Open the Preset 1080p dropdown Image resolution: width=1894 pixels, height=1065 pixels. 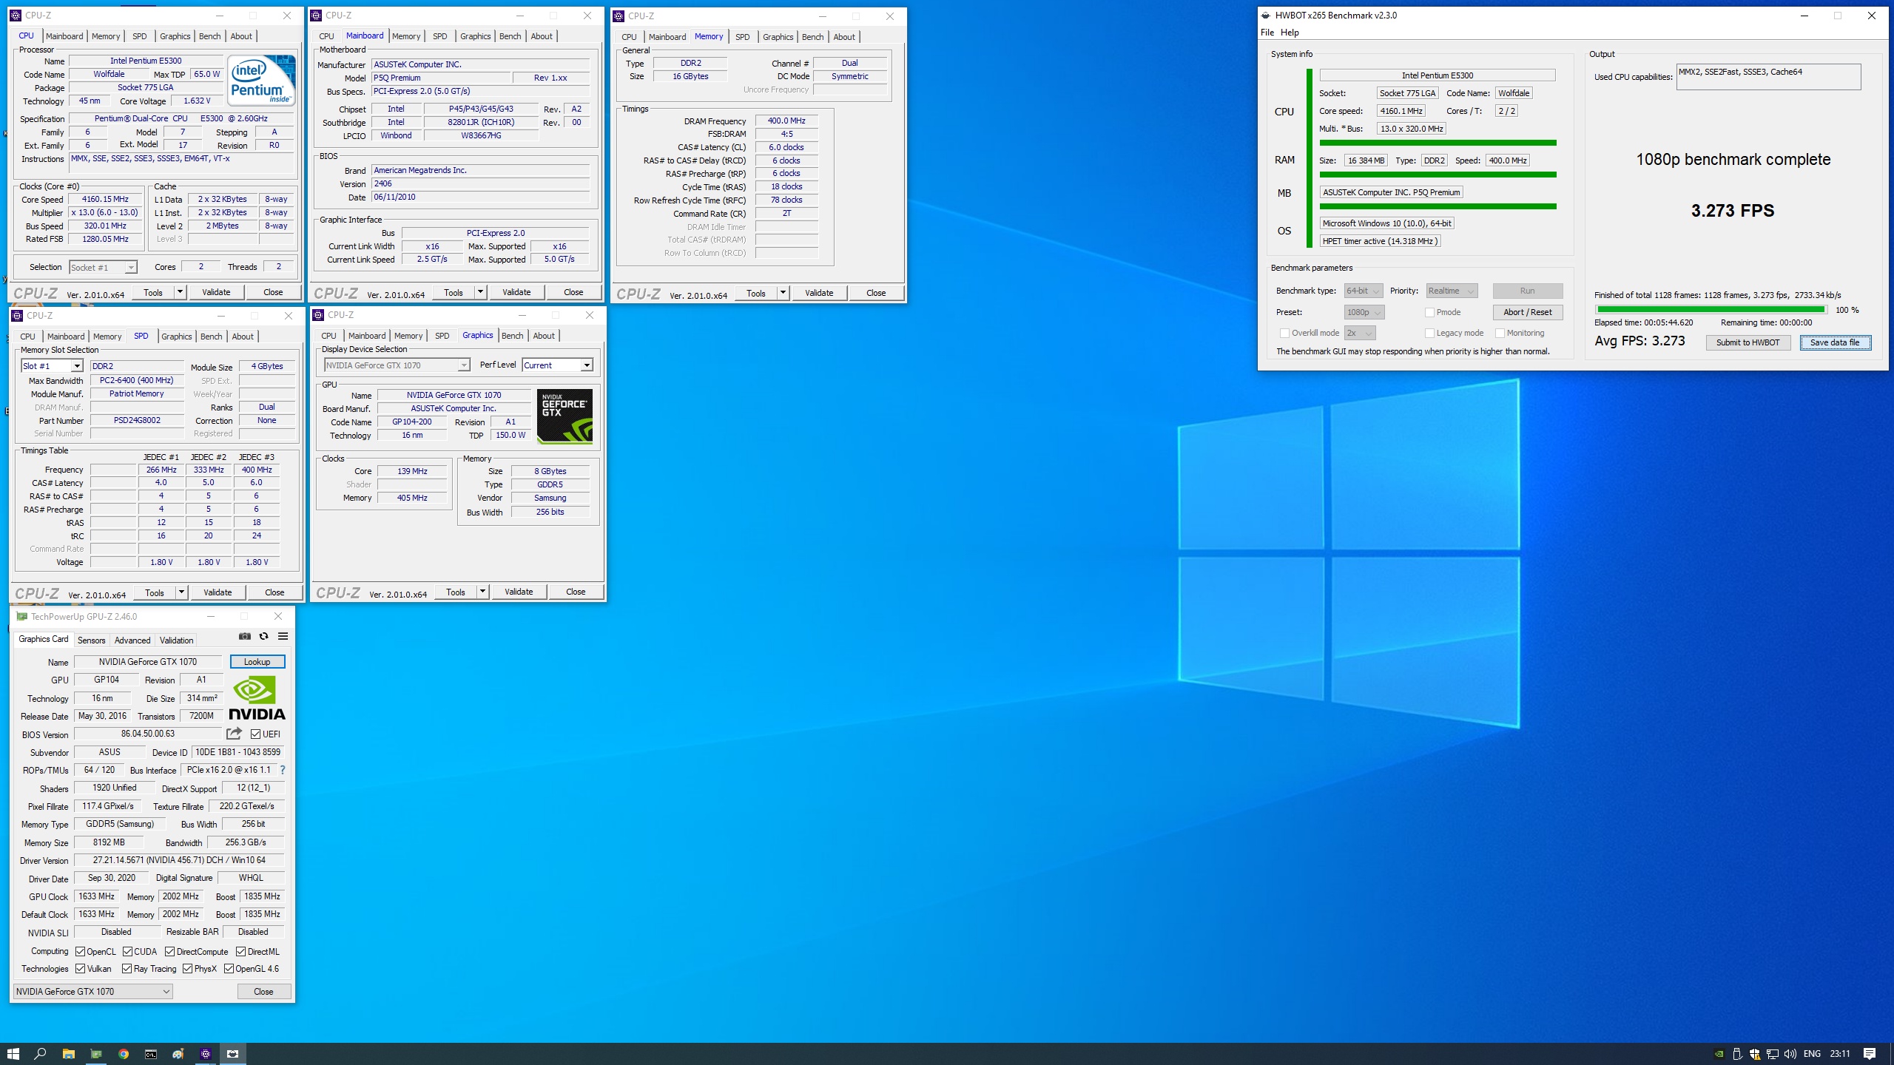pos(1364,312)
